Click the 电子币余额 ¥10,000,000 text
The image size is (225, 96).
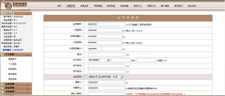click(14, 23)
